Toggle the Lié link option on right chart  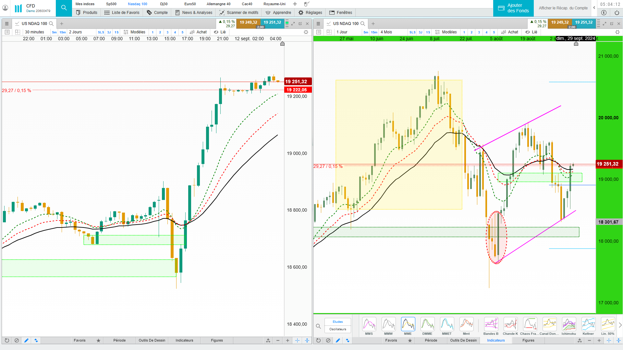(531, 32)
